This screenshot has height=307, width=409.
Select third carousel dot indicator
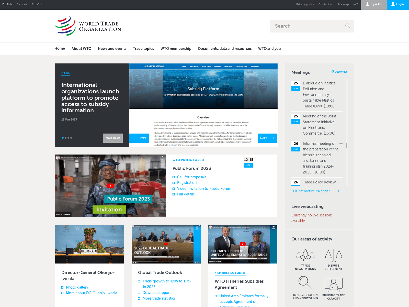(x=69, y=138)
